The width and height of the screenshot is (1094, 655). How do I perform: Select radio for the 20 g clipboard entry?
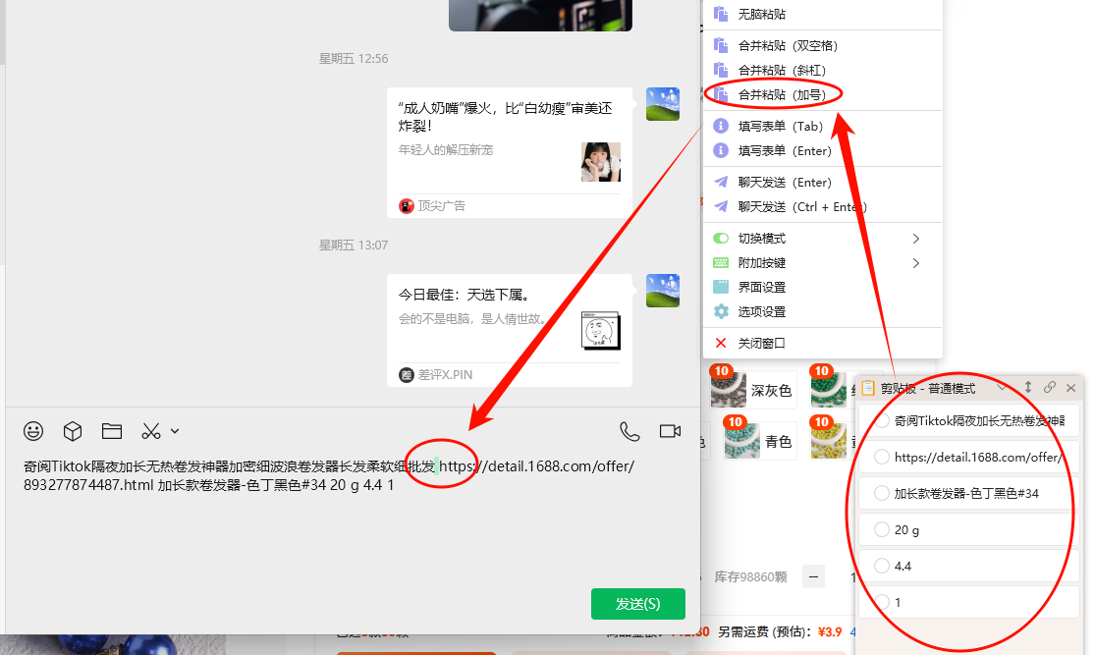(882, 529)
